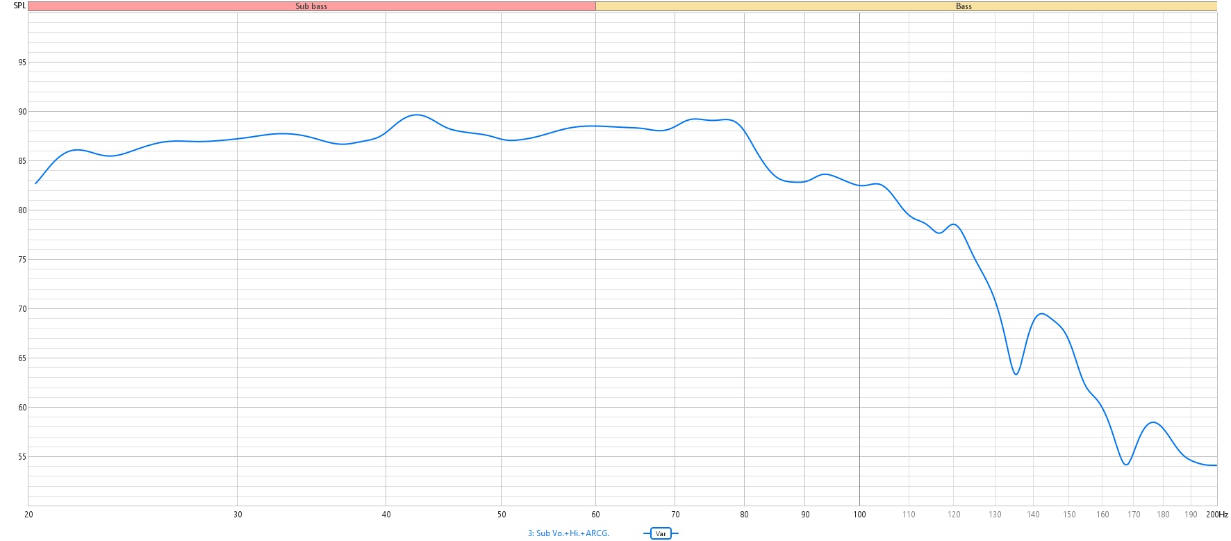Click the 55 dB axis value

tap(22, 457)
